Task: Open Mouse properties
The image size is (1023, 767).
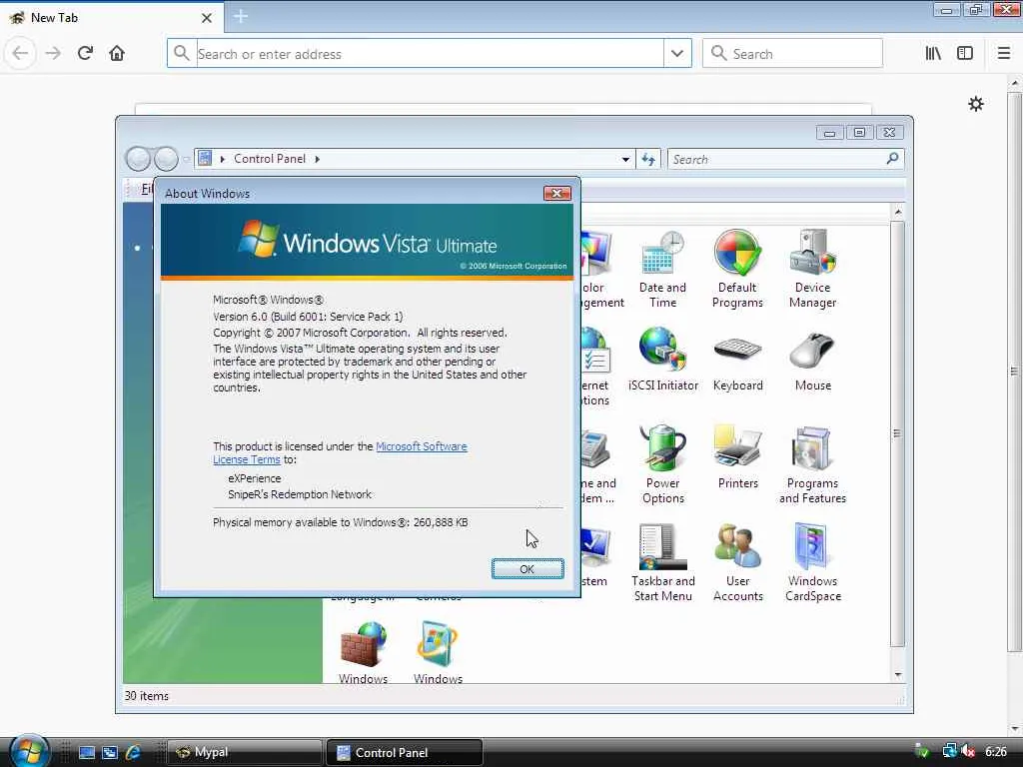Action: pyautogui.click(x=812, y=360)
